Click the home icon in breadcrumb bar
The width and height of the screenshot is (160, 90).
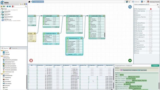point(29,2)
